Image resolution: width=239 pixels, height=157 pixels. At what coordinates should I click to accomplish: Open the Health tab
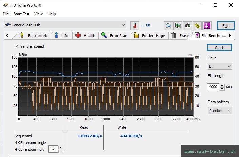86,36
